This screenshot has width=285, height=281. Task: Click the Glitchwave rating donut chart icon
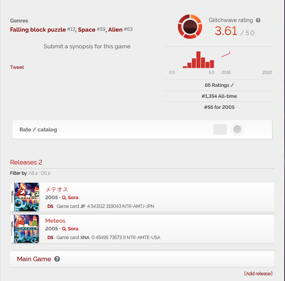coord(190,27)
